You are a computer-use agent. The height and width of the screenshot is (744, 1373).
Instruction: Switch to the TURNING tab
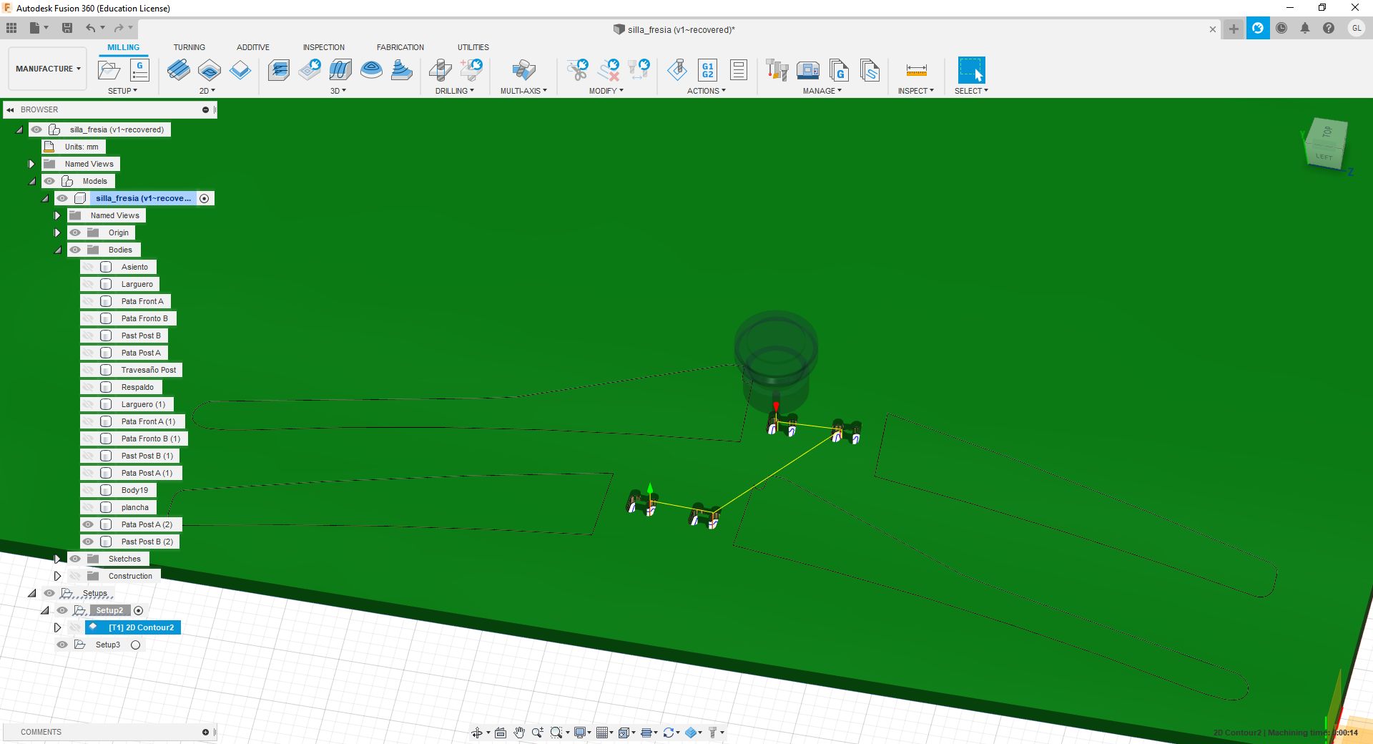[189, 47]
